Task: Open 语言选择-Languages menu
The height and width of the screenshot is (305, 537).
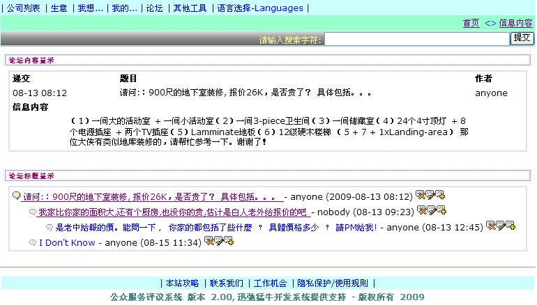Action: point(260,8)
